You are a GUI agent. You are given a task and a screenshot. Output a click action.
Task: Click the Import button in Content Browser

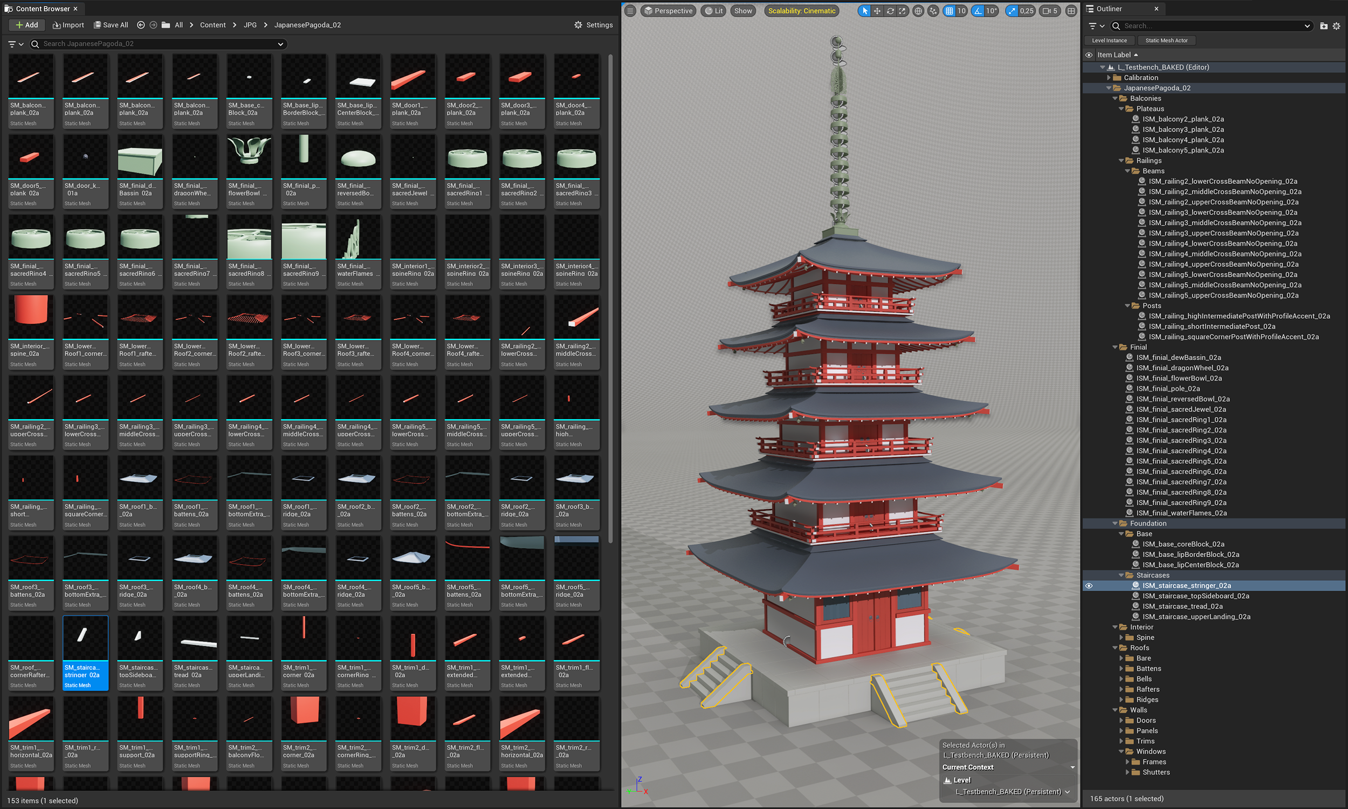68,25
